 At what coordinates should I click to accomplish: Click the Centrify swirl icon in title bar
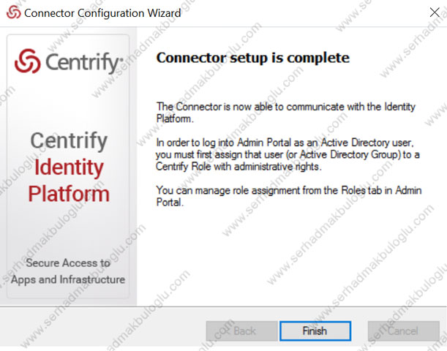pyautogui.click(x=13, y=12)
